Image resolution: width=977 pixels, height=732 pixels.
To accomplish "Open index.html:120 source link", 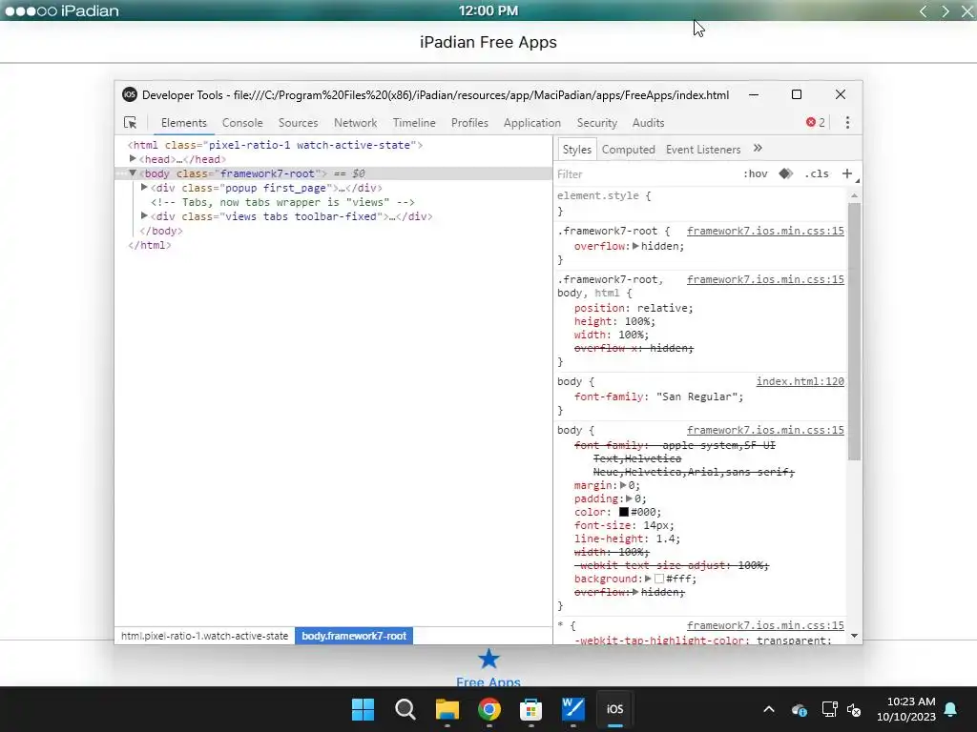I will (800, 381).
